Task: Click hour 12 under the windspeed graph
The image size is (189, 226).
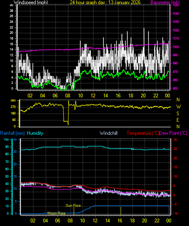Action: pyautogui.click(x=93, y=95)
